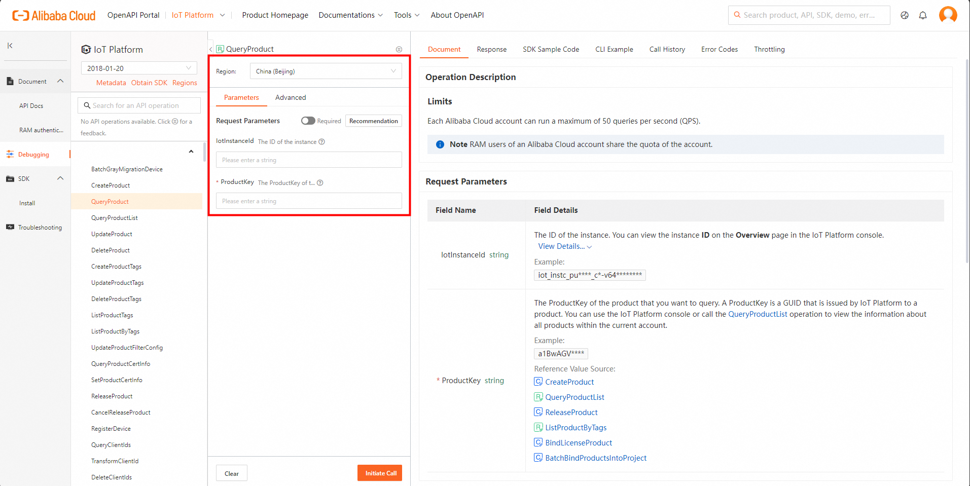The image size is (970, 486).
Task: Open API Docs in the sidebar
Action: coord(31,106)
